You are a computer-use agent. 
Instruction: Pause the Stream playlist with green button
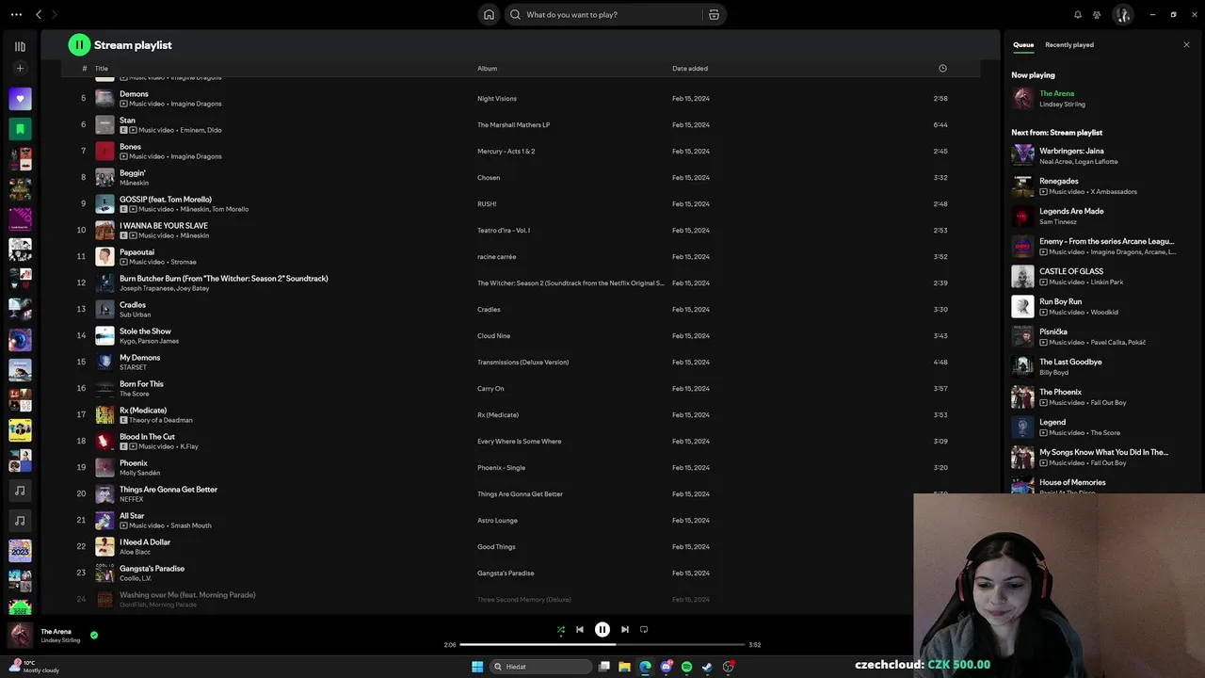click(x=79, y=44)
